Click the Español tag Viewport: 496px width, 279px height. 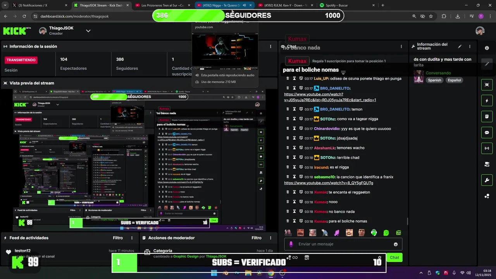tap(454, 80)
